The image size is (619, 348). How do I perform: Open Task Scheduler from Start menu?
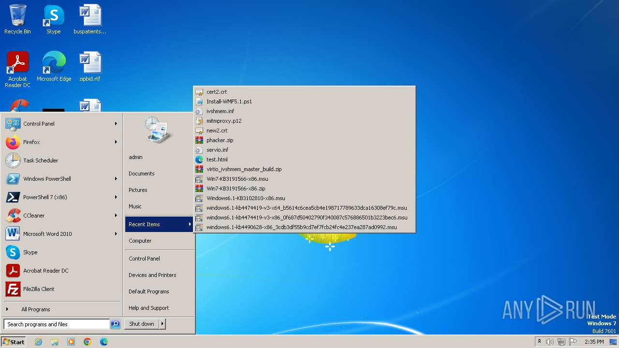click(62, 160)
